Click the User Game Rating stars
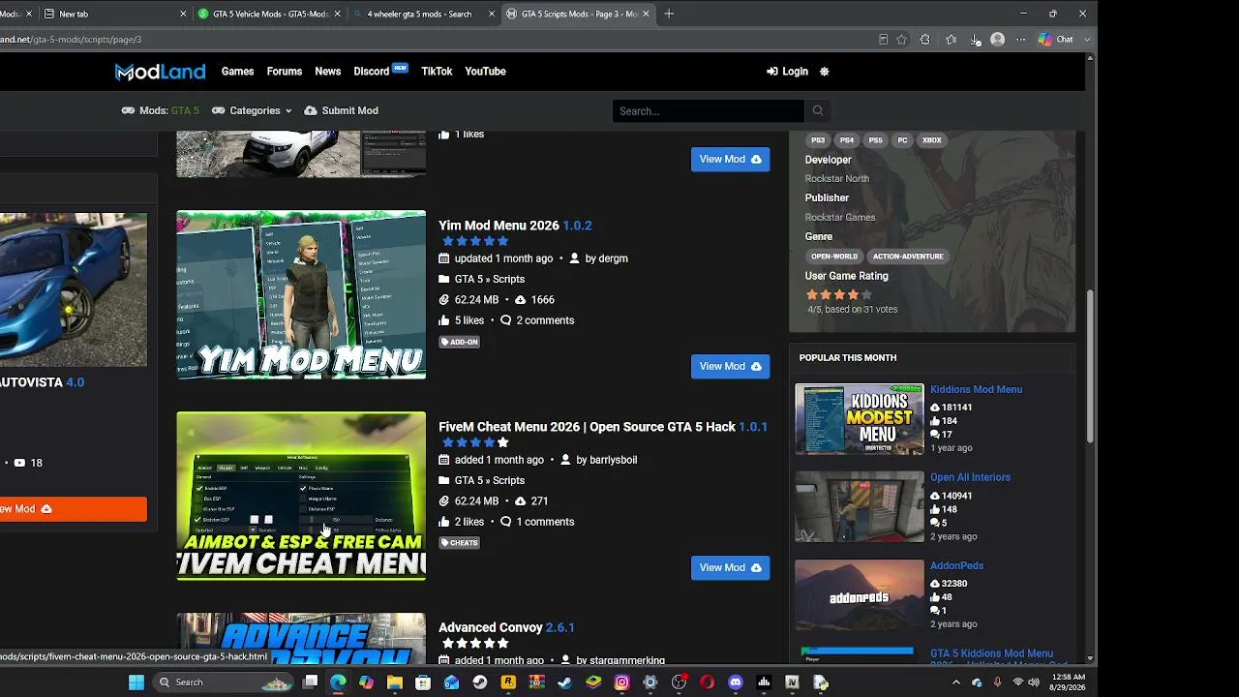 coord(839,294)
